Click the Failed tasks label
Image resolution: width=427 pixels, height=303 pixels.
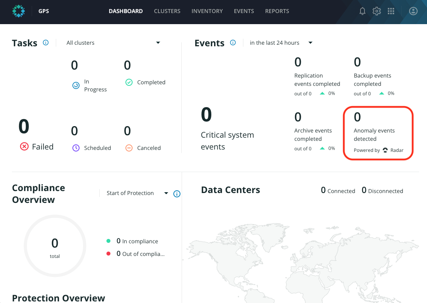pos(43,147)
